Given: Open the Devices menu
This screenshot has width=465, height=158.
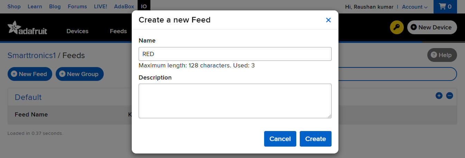Looking at the screenshot, I should click(x=77, y=31).
